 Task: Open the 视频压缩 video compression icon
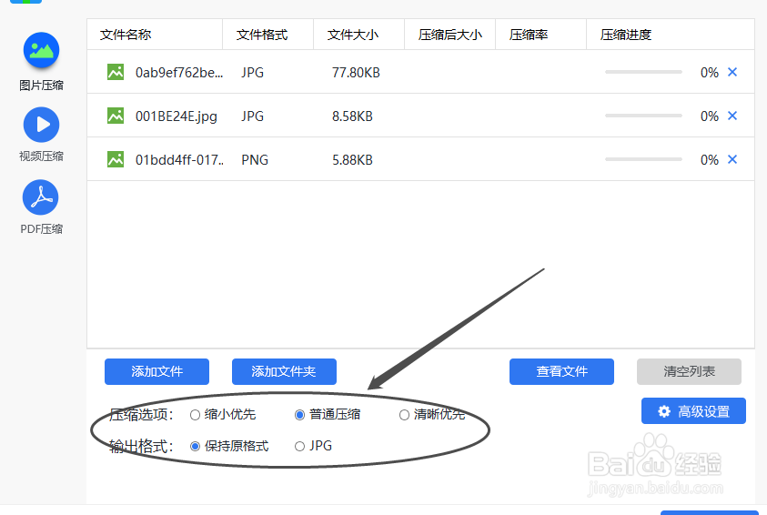(41, 125)
